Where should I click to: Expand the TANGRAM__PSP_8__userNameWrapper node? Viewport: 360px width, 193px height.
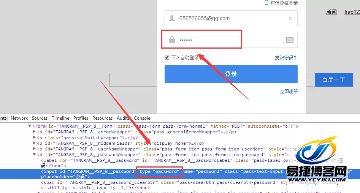[x=34, y=149]
